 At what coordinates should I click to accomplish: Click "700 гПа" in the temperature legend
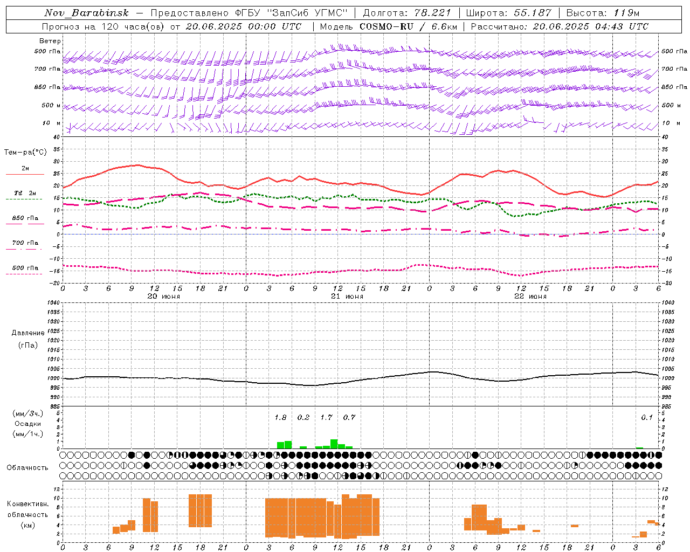[x=25, y=243]
